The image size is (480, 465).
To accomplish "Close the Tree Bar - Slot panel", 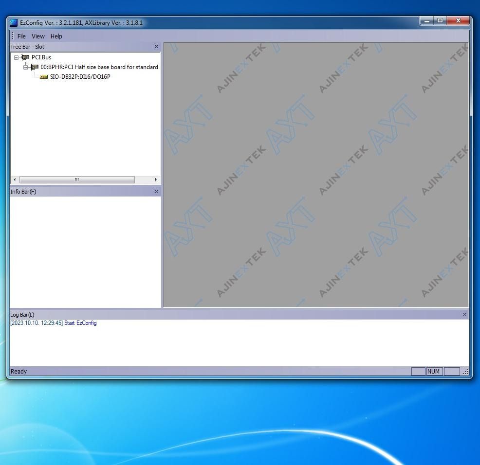I will coord(156,47).
